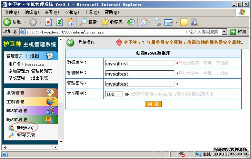Open Favorites star toolbar button

click(x=105, y=22)
